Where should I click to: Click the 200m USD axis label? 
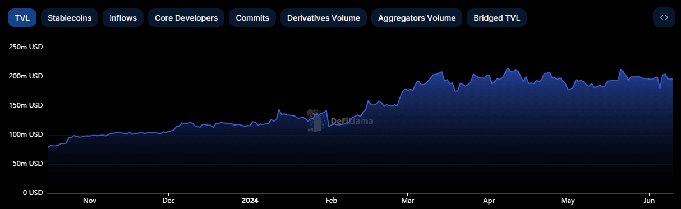tap(26, 76)
